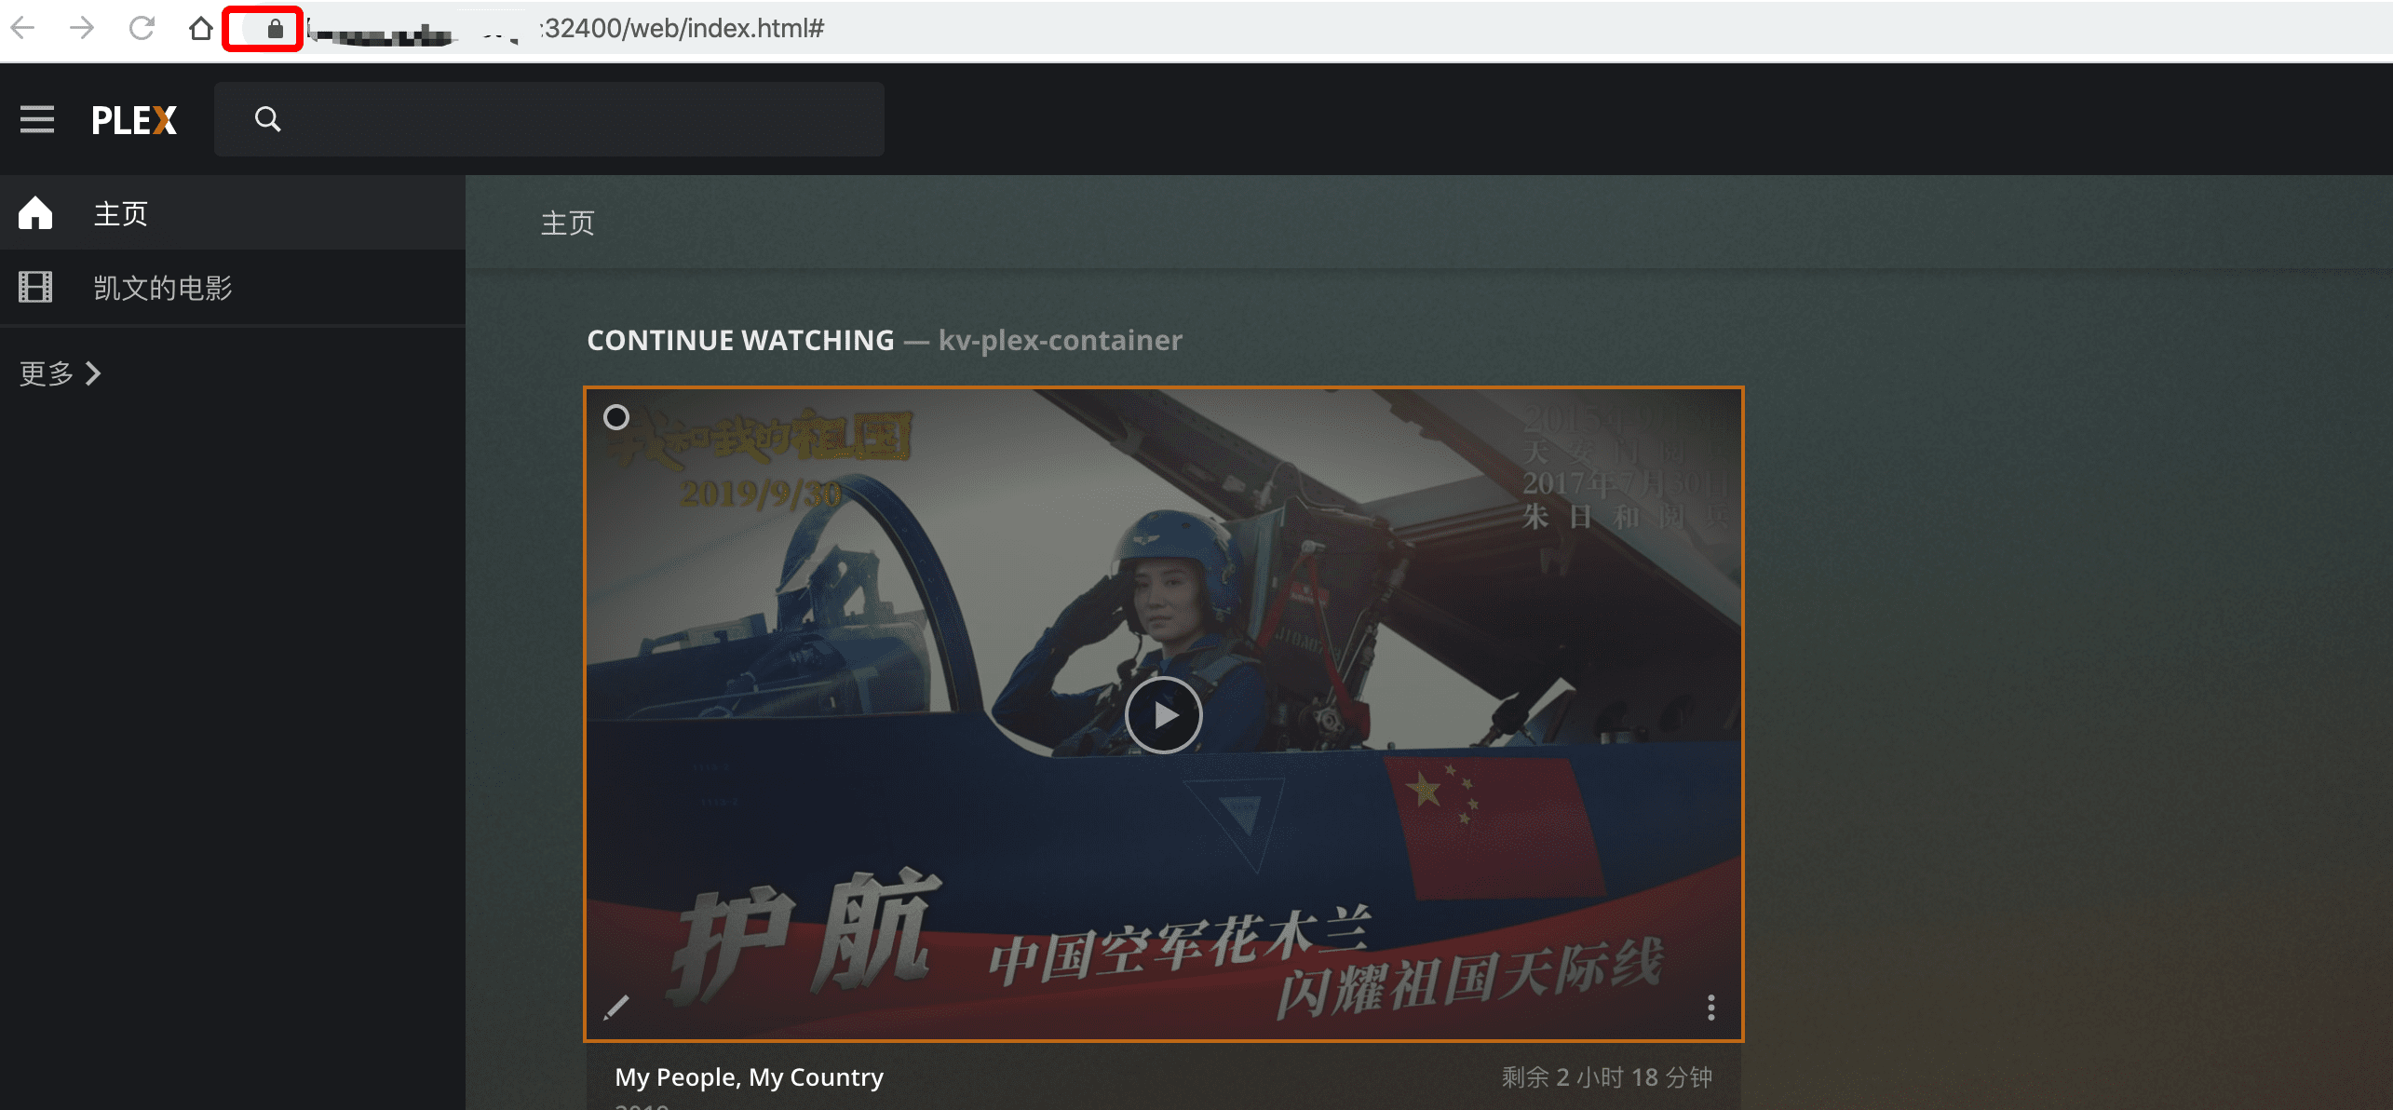
Task: Expand the 更多 sidebar section
Action: 61,373
